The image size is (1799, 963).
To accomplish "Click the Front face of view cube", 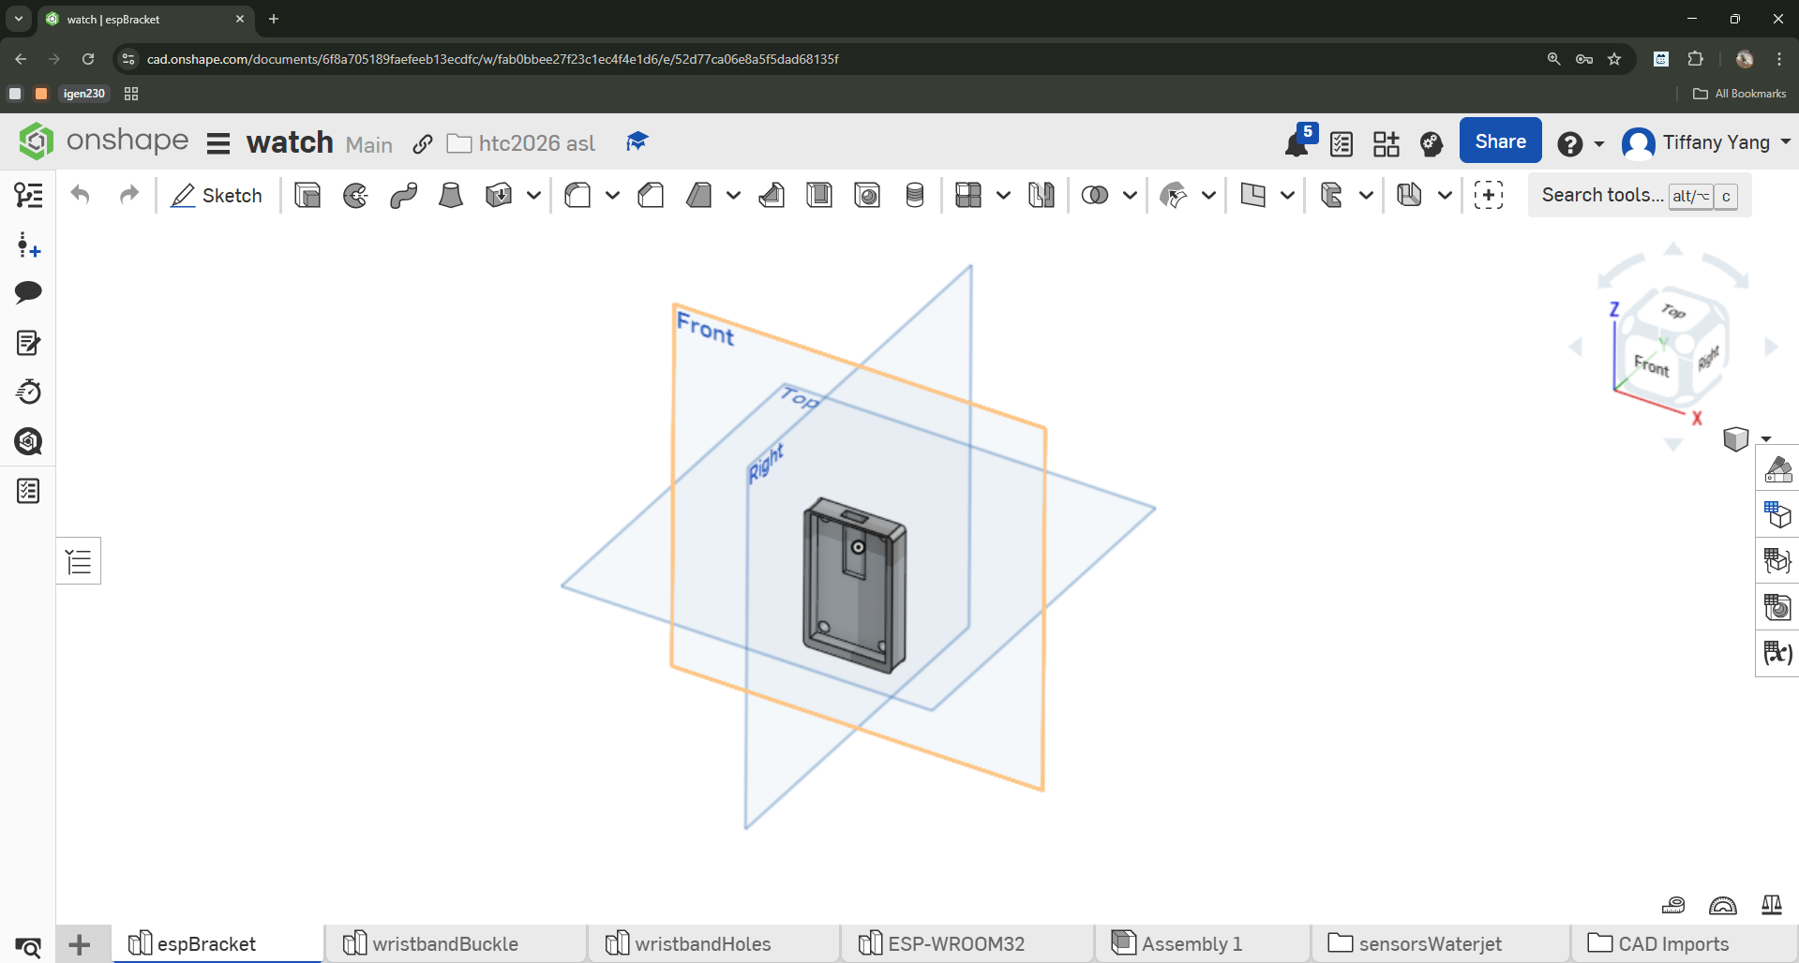I will click(1651, 364).
